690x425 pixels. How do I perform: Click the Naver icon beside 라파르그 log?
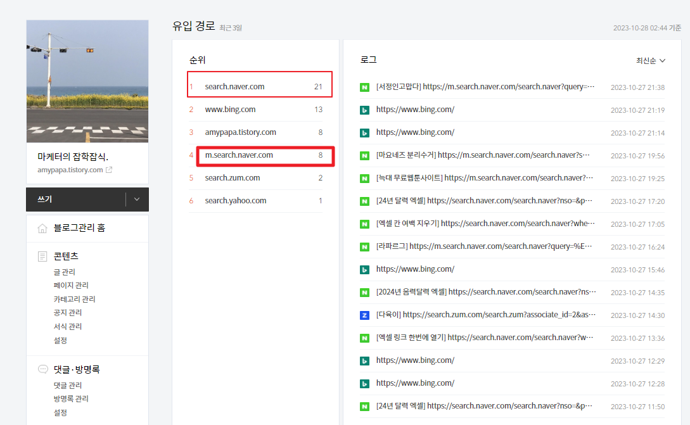point(364,247)
